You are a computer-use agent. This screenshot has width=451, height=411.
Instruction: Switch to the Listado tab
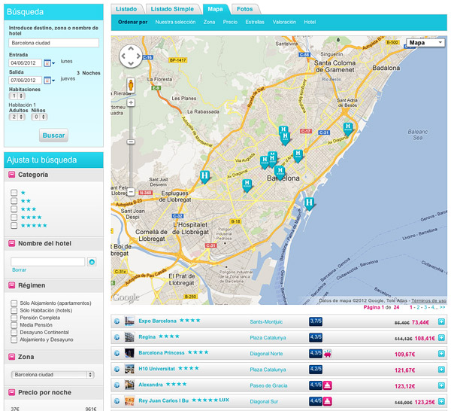point(126,9)
